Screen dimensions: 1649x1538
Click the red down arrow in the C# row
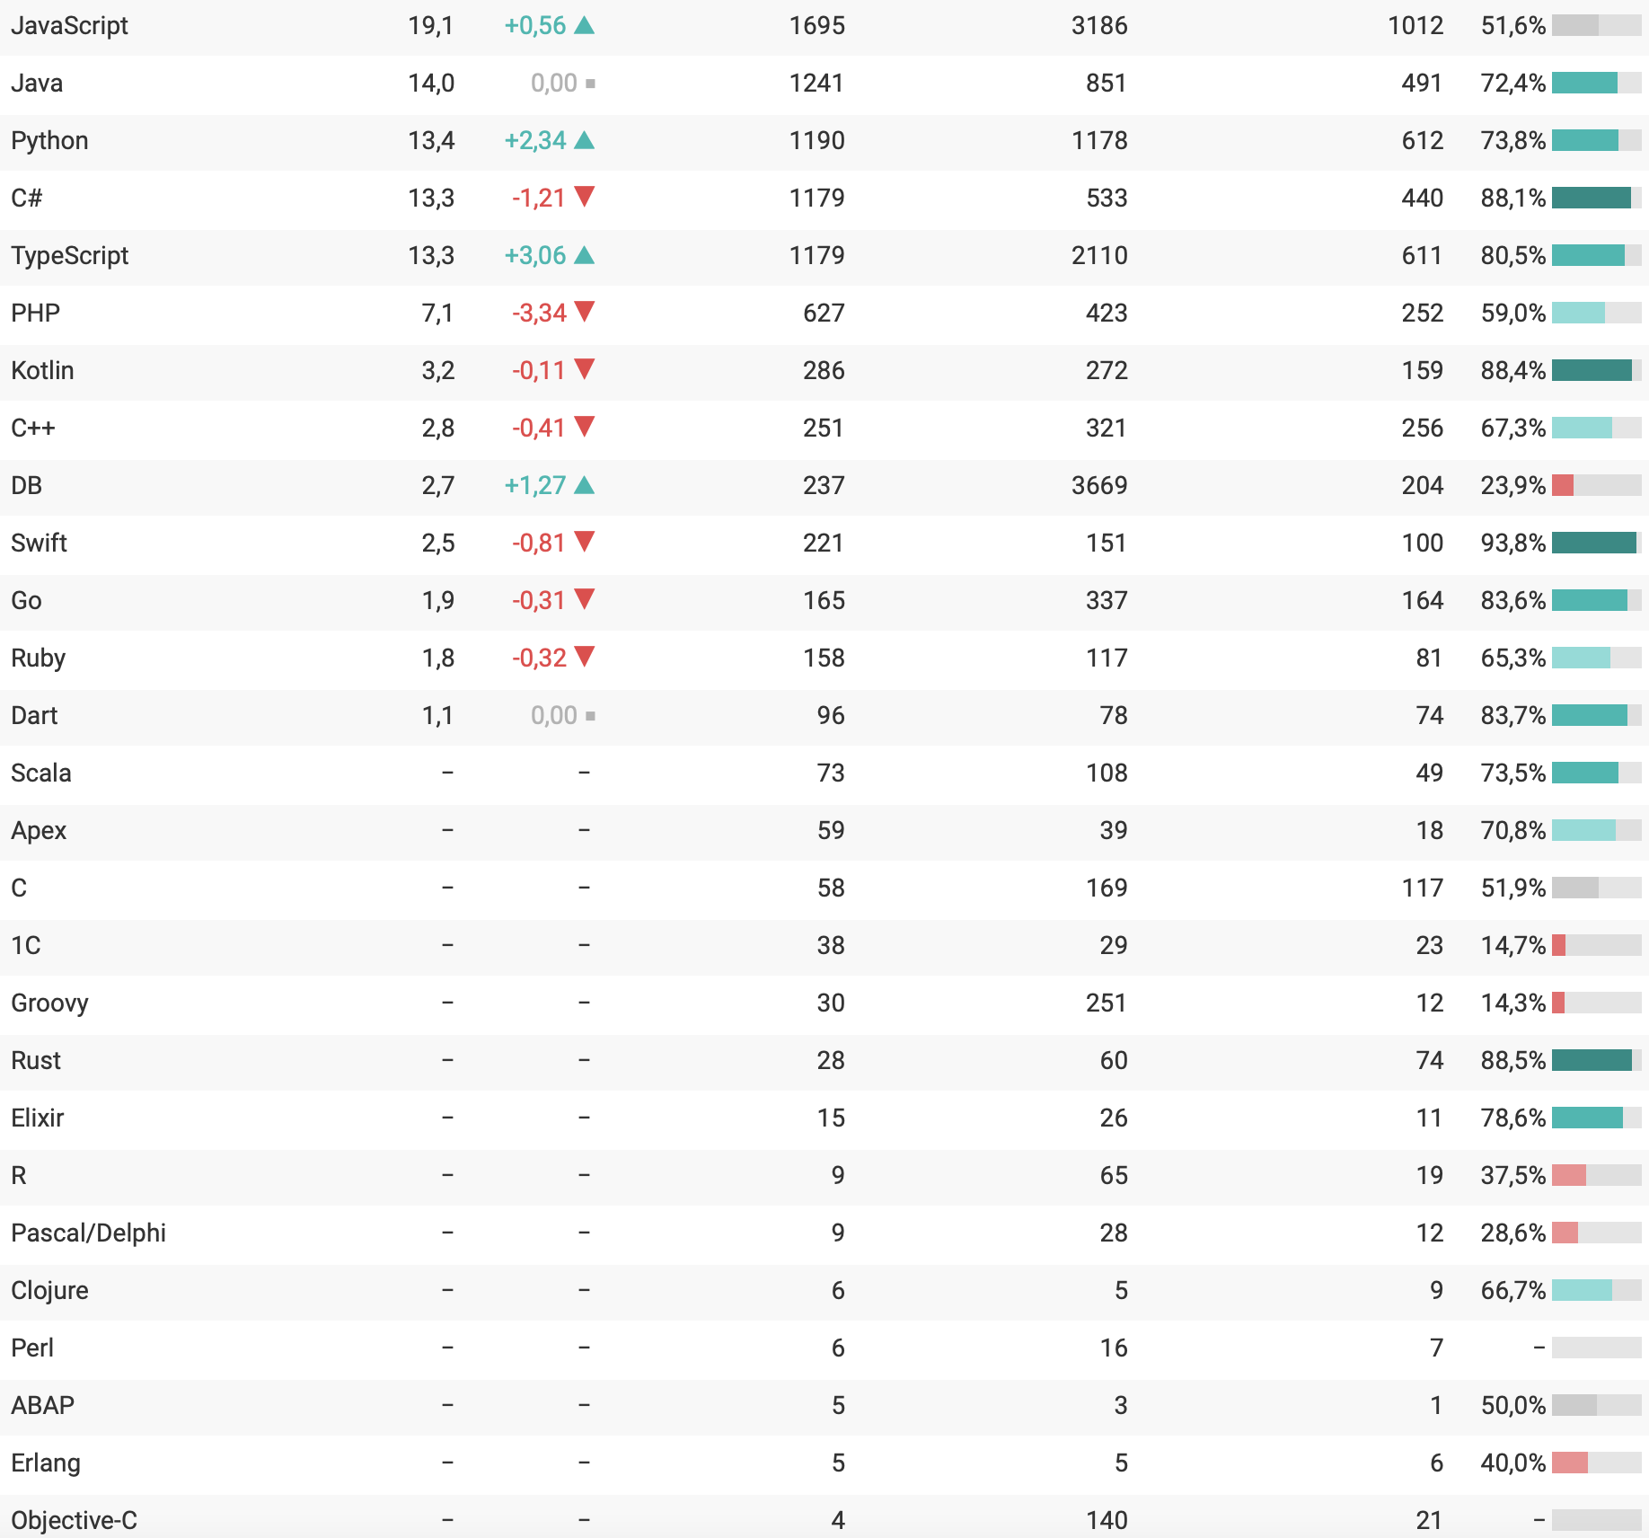click(584, 197)
